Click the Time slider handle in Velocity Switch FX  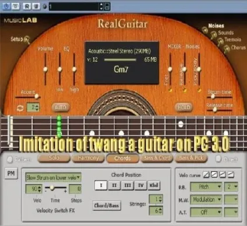(52, 188)
